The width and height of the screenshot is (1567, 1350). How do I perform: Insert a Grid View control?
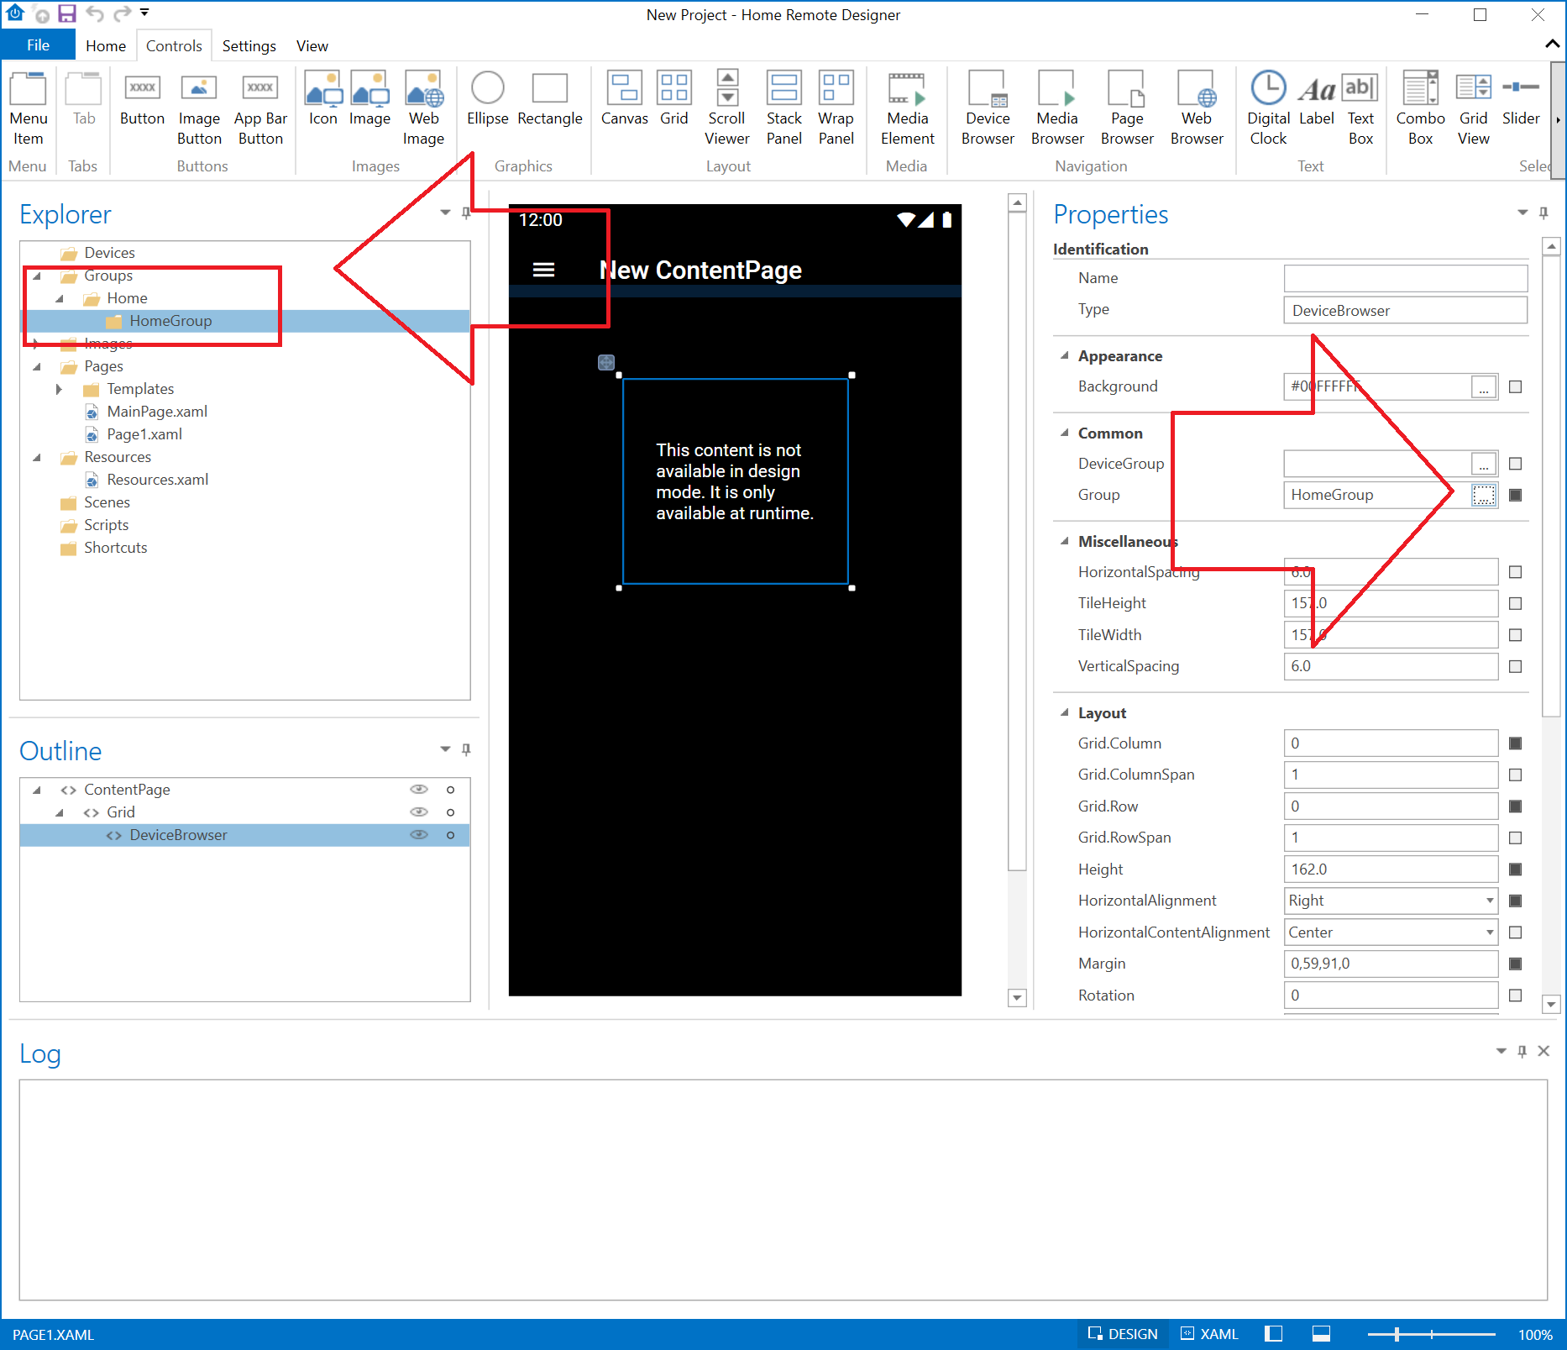(1473, 109)
